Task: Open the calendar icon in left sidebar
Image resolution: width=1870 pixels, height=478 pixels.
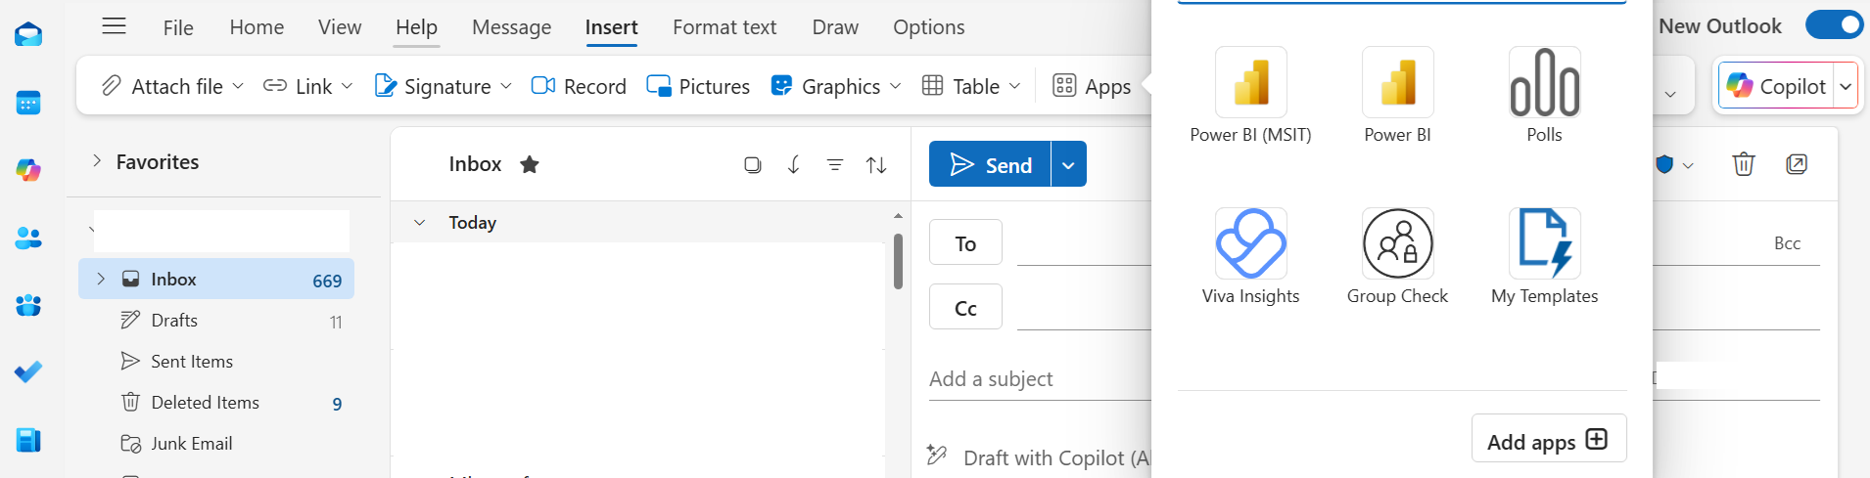Action: (28, 103)
